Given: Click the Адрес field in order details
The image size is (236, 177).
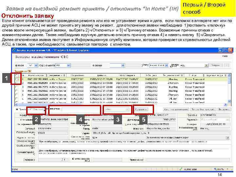Looking at the screenshot, I should [x=161, y=133].
